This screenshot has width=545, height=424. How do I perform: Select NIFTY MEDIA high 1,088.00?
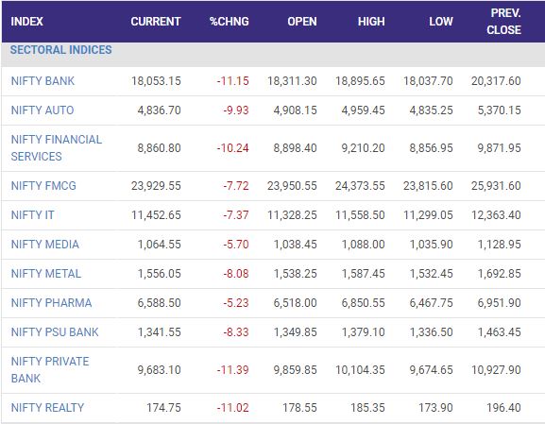[364, 245]
